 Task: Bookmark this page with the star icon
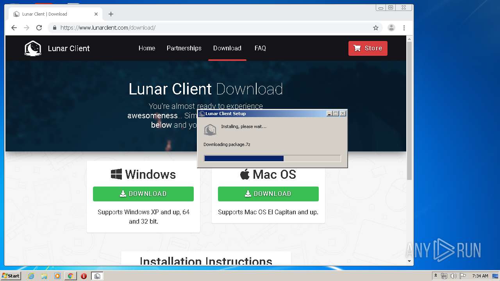[376, 28]
